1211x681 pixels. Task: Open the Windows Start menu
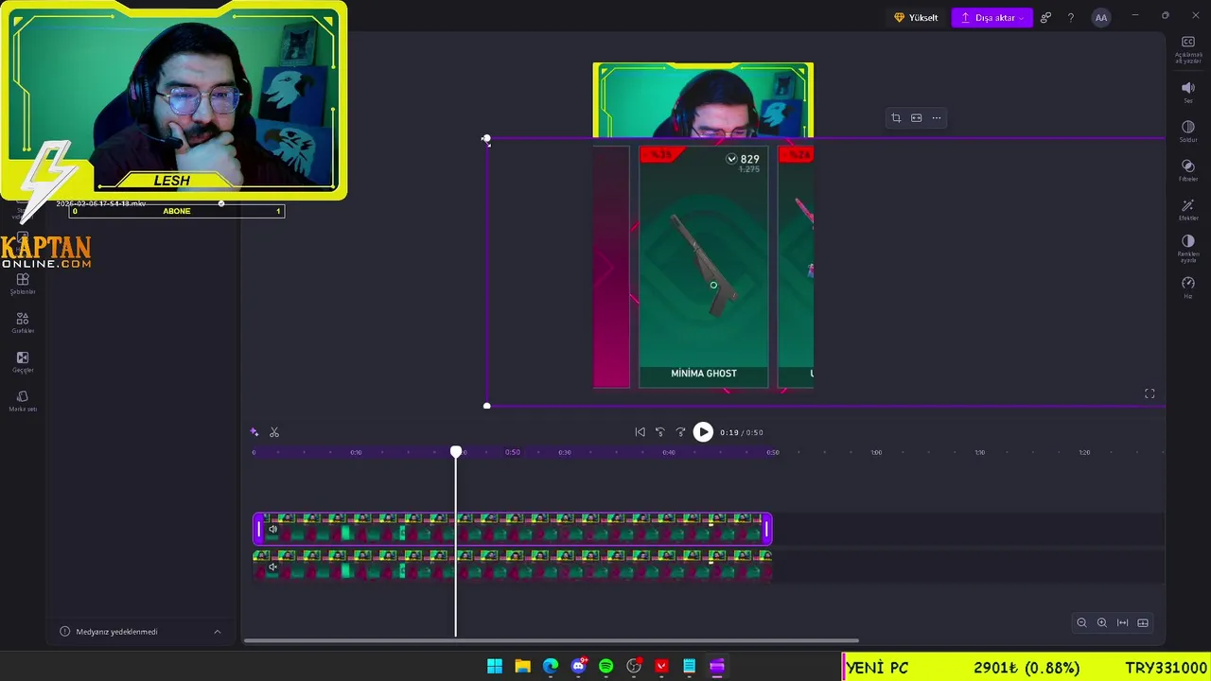pyautogui.click(x=495, y=666)
